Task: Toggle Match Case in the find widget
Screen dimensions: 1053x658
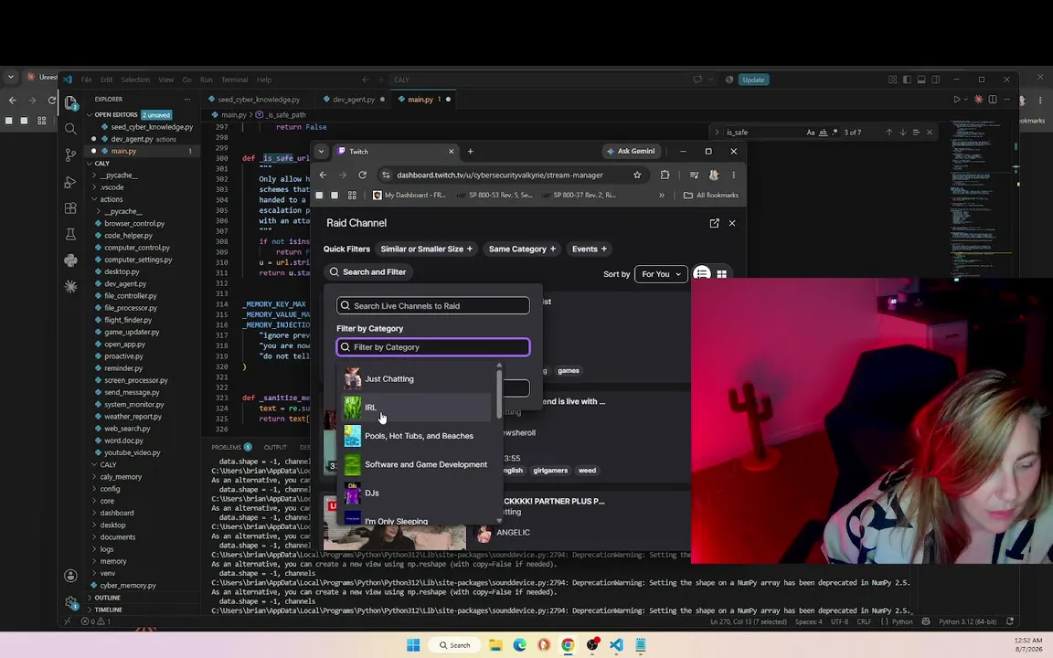Action: coord(811,133)
